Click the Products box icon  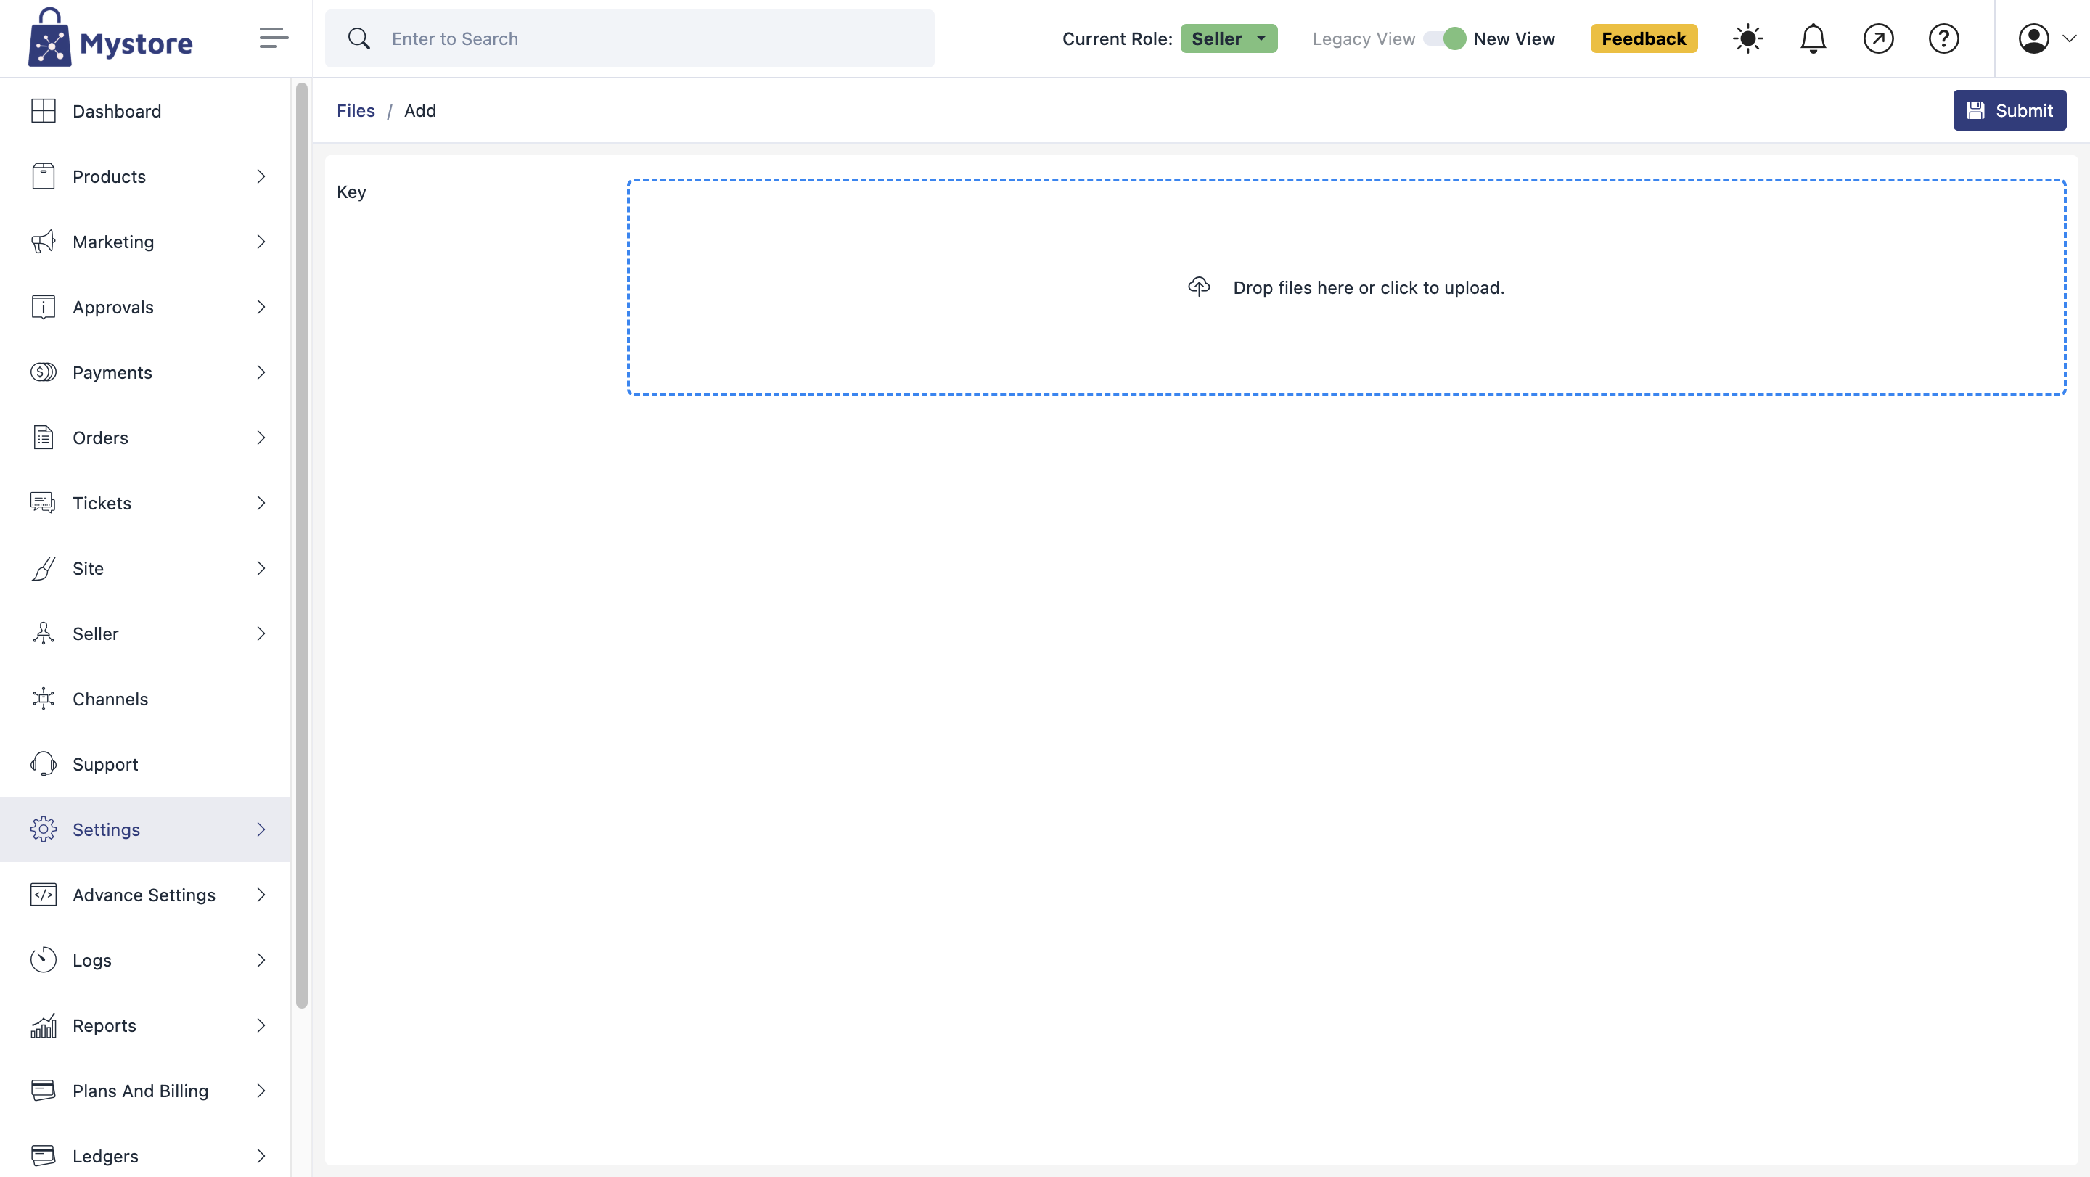[43, 176]
